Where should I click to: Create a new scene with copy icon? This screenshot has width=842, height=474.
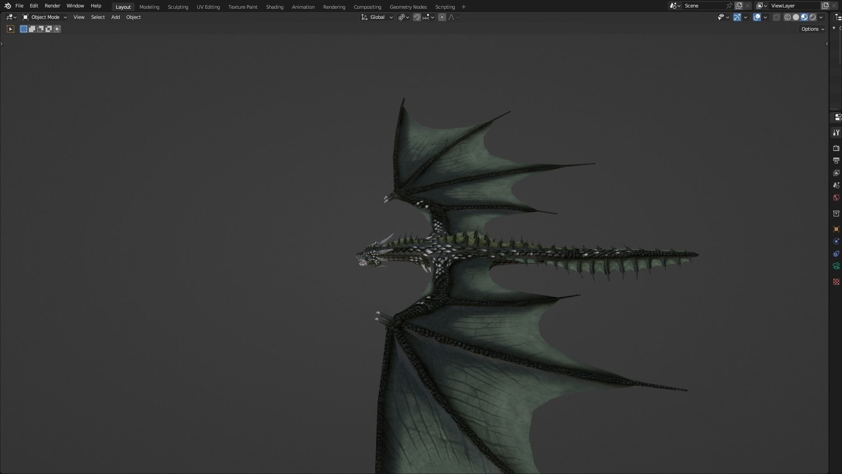(739, 6)
